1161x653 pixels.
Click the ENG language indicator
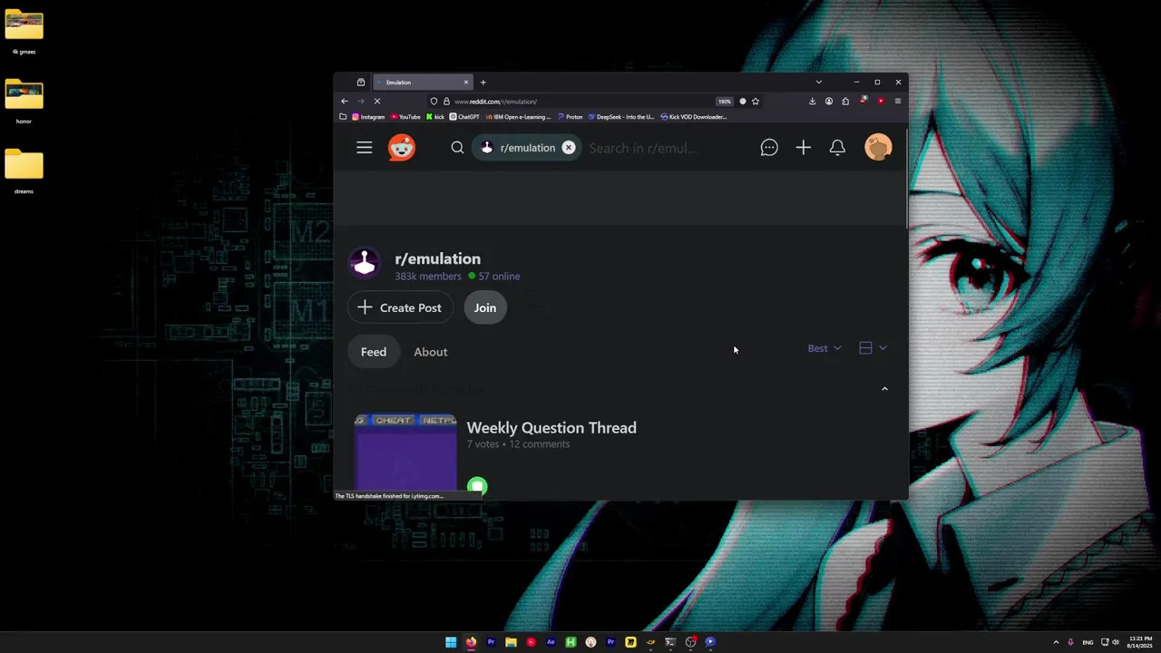point(1088,642)
